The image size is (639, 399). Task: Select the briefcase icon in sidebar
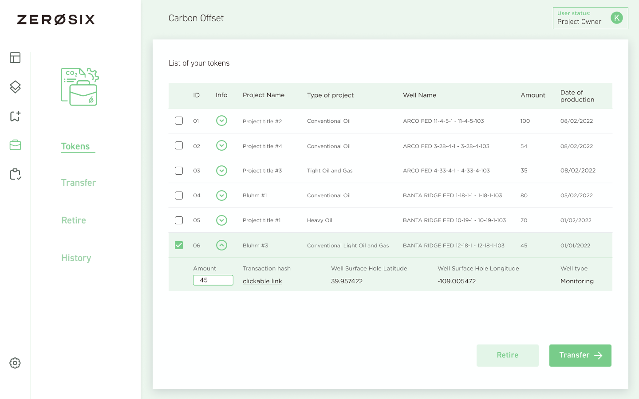point(15,145)
